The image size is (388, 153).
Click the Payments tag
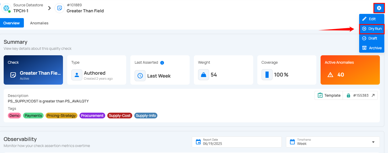click(33, 116)
